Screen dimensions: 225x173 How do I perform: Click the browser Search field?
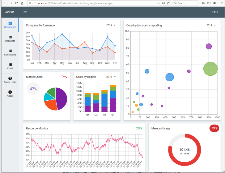[x=185, y=3]
